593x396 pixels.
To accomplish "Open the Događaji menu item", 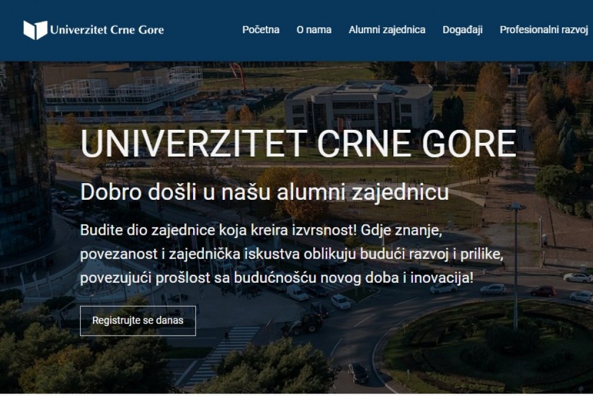I will tap(463, 30).
